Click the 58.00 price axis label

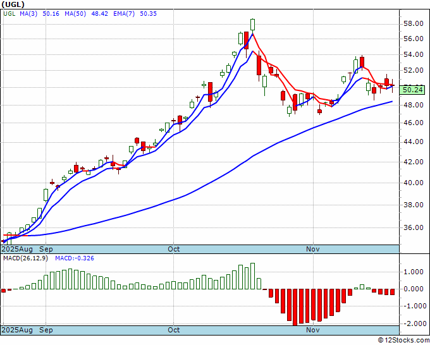click(x=414, y=23)
